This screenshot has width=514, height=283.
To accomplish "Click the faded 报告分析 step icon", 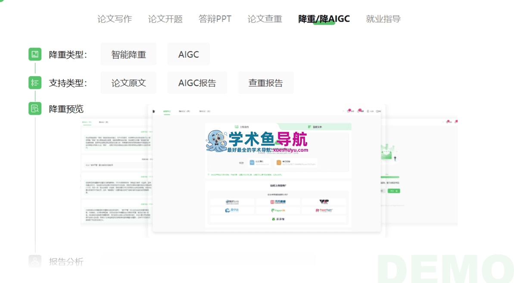I will [35, 261].
